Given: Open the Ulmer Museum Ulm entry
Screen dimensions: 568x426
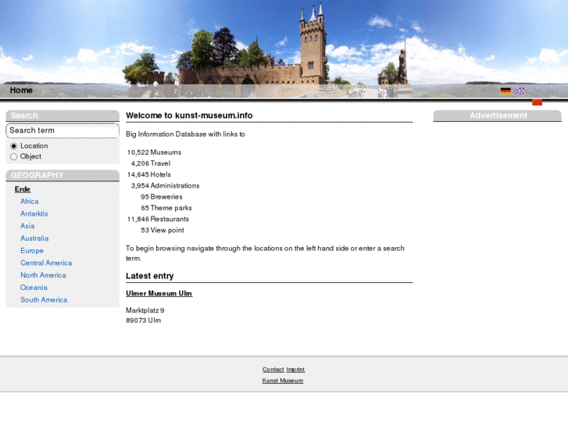Looking at the screenshot, I should [159, 293].
